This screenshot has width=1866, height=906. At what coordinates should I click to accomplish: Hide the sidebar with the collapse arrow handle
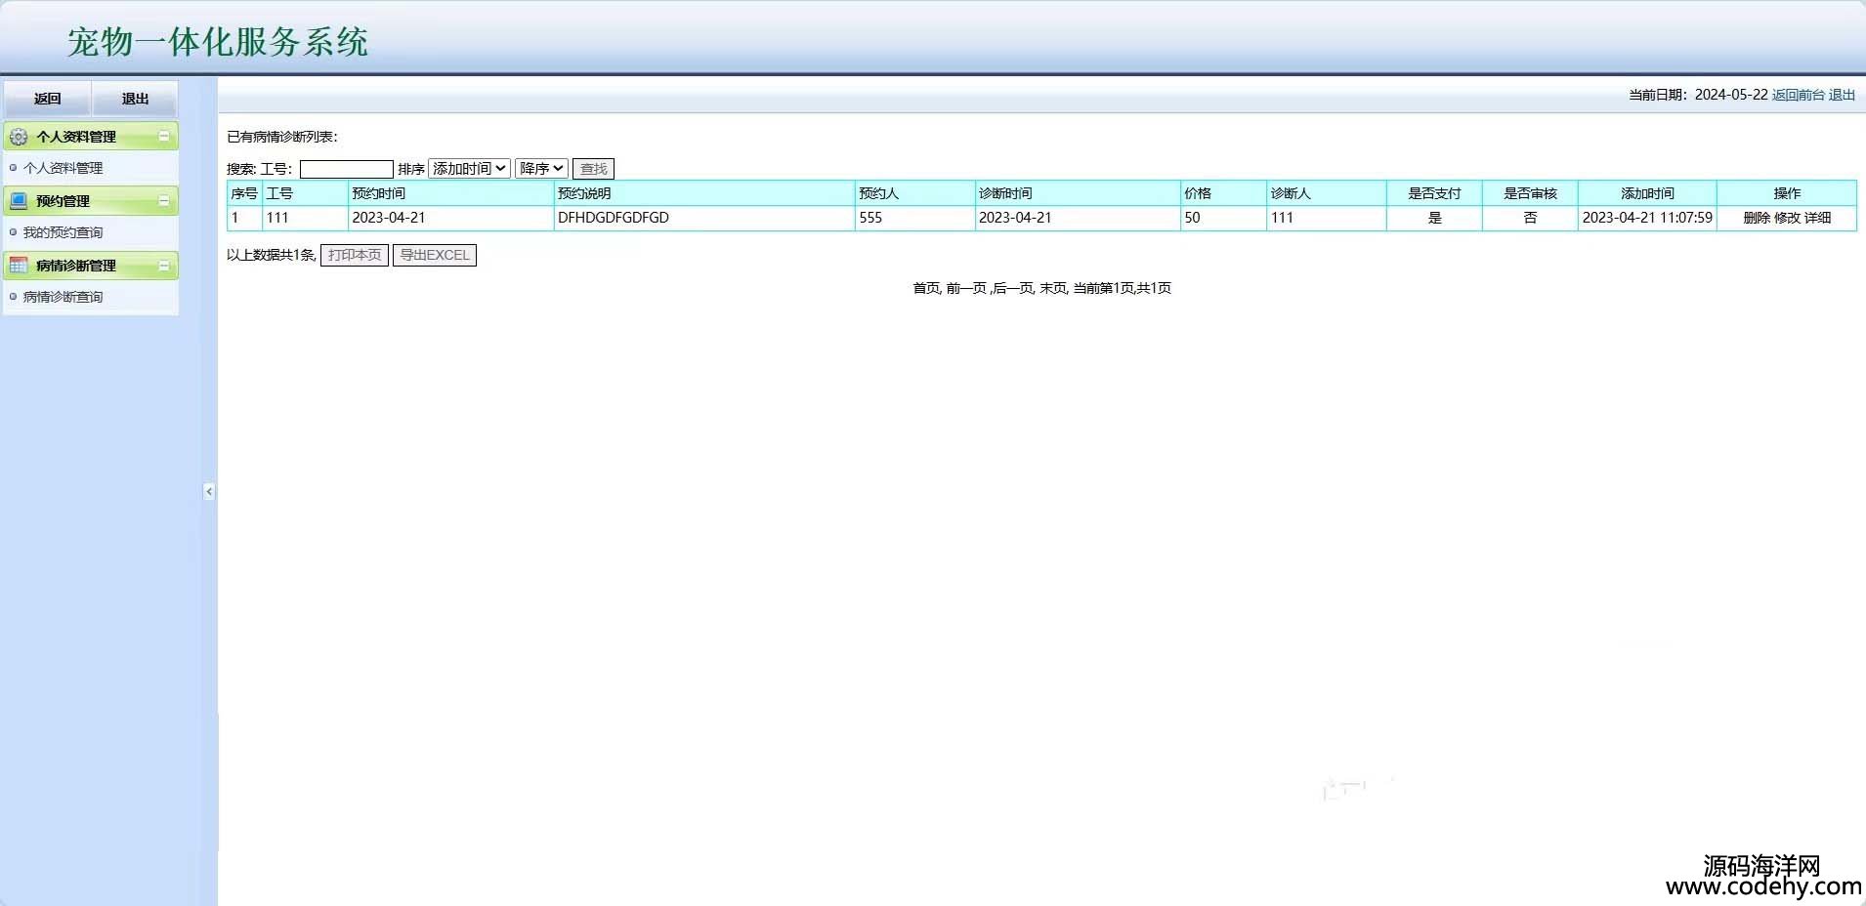click(x=209, y=491)
